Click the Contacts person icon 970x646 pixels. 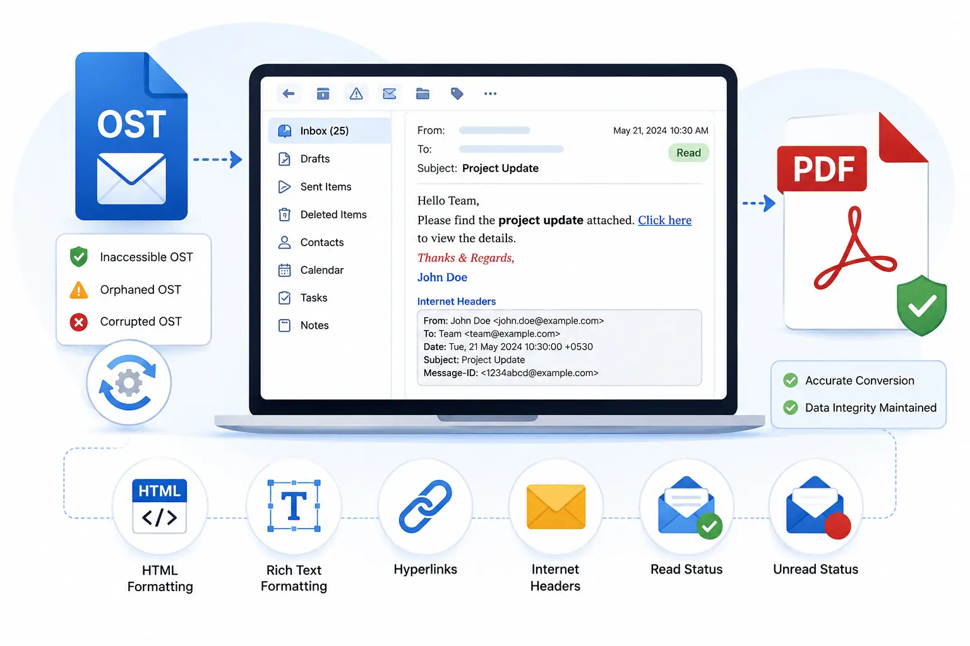285,242
